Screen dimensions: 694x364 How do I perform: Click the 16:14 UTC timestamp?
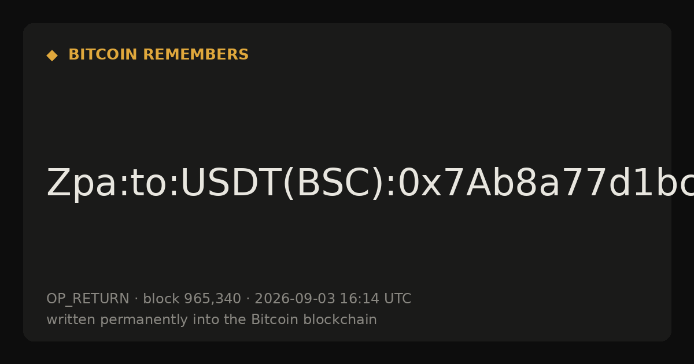[x=375, y=299]
